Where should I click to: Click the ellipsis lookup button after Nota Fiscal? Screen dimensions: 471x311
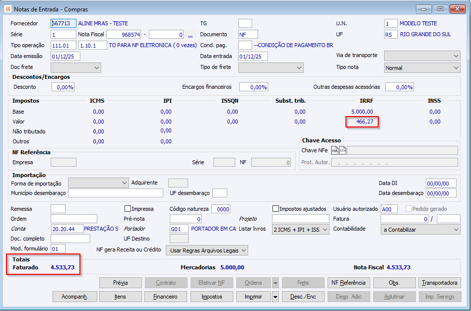click(x=190, y=35)
